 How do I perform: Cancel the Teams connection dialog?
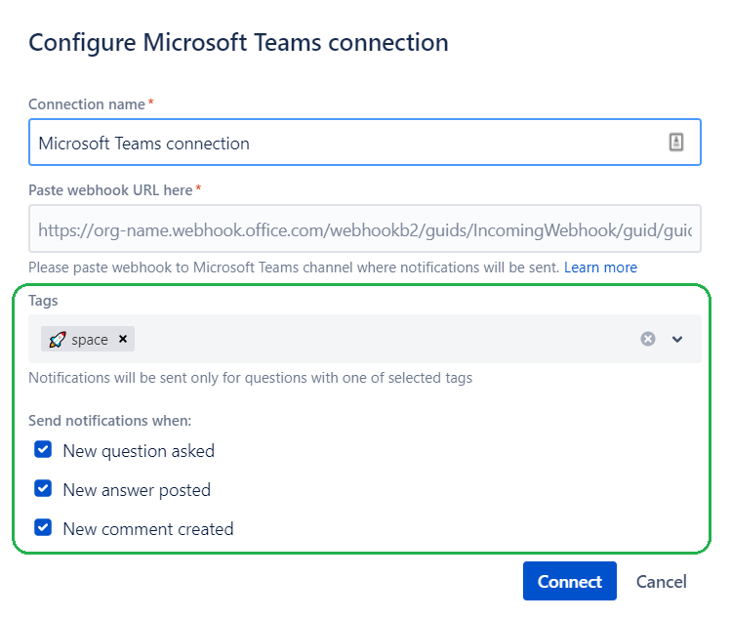click(x=661, y=582)
